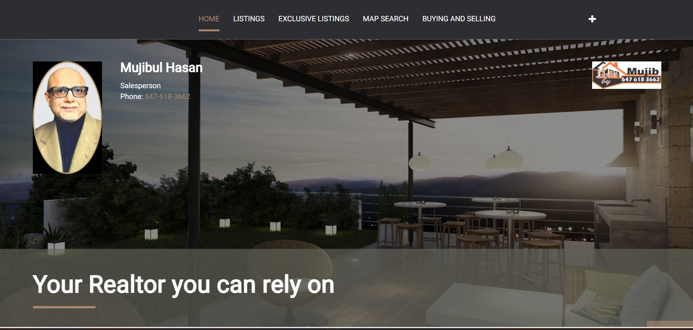The height and width of the screenshot is (330, 693).
Task: Call the phone link 647-618-3662
Action: 167,96
